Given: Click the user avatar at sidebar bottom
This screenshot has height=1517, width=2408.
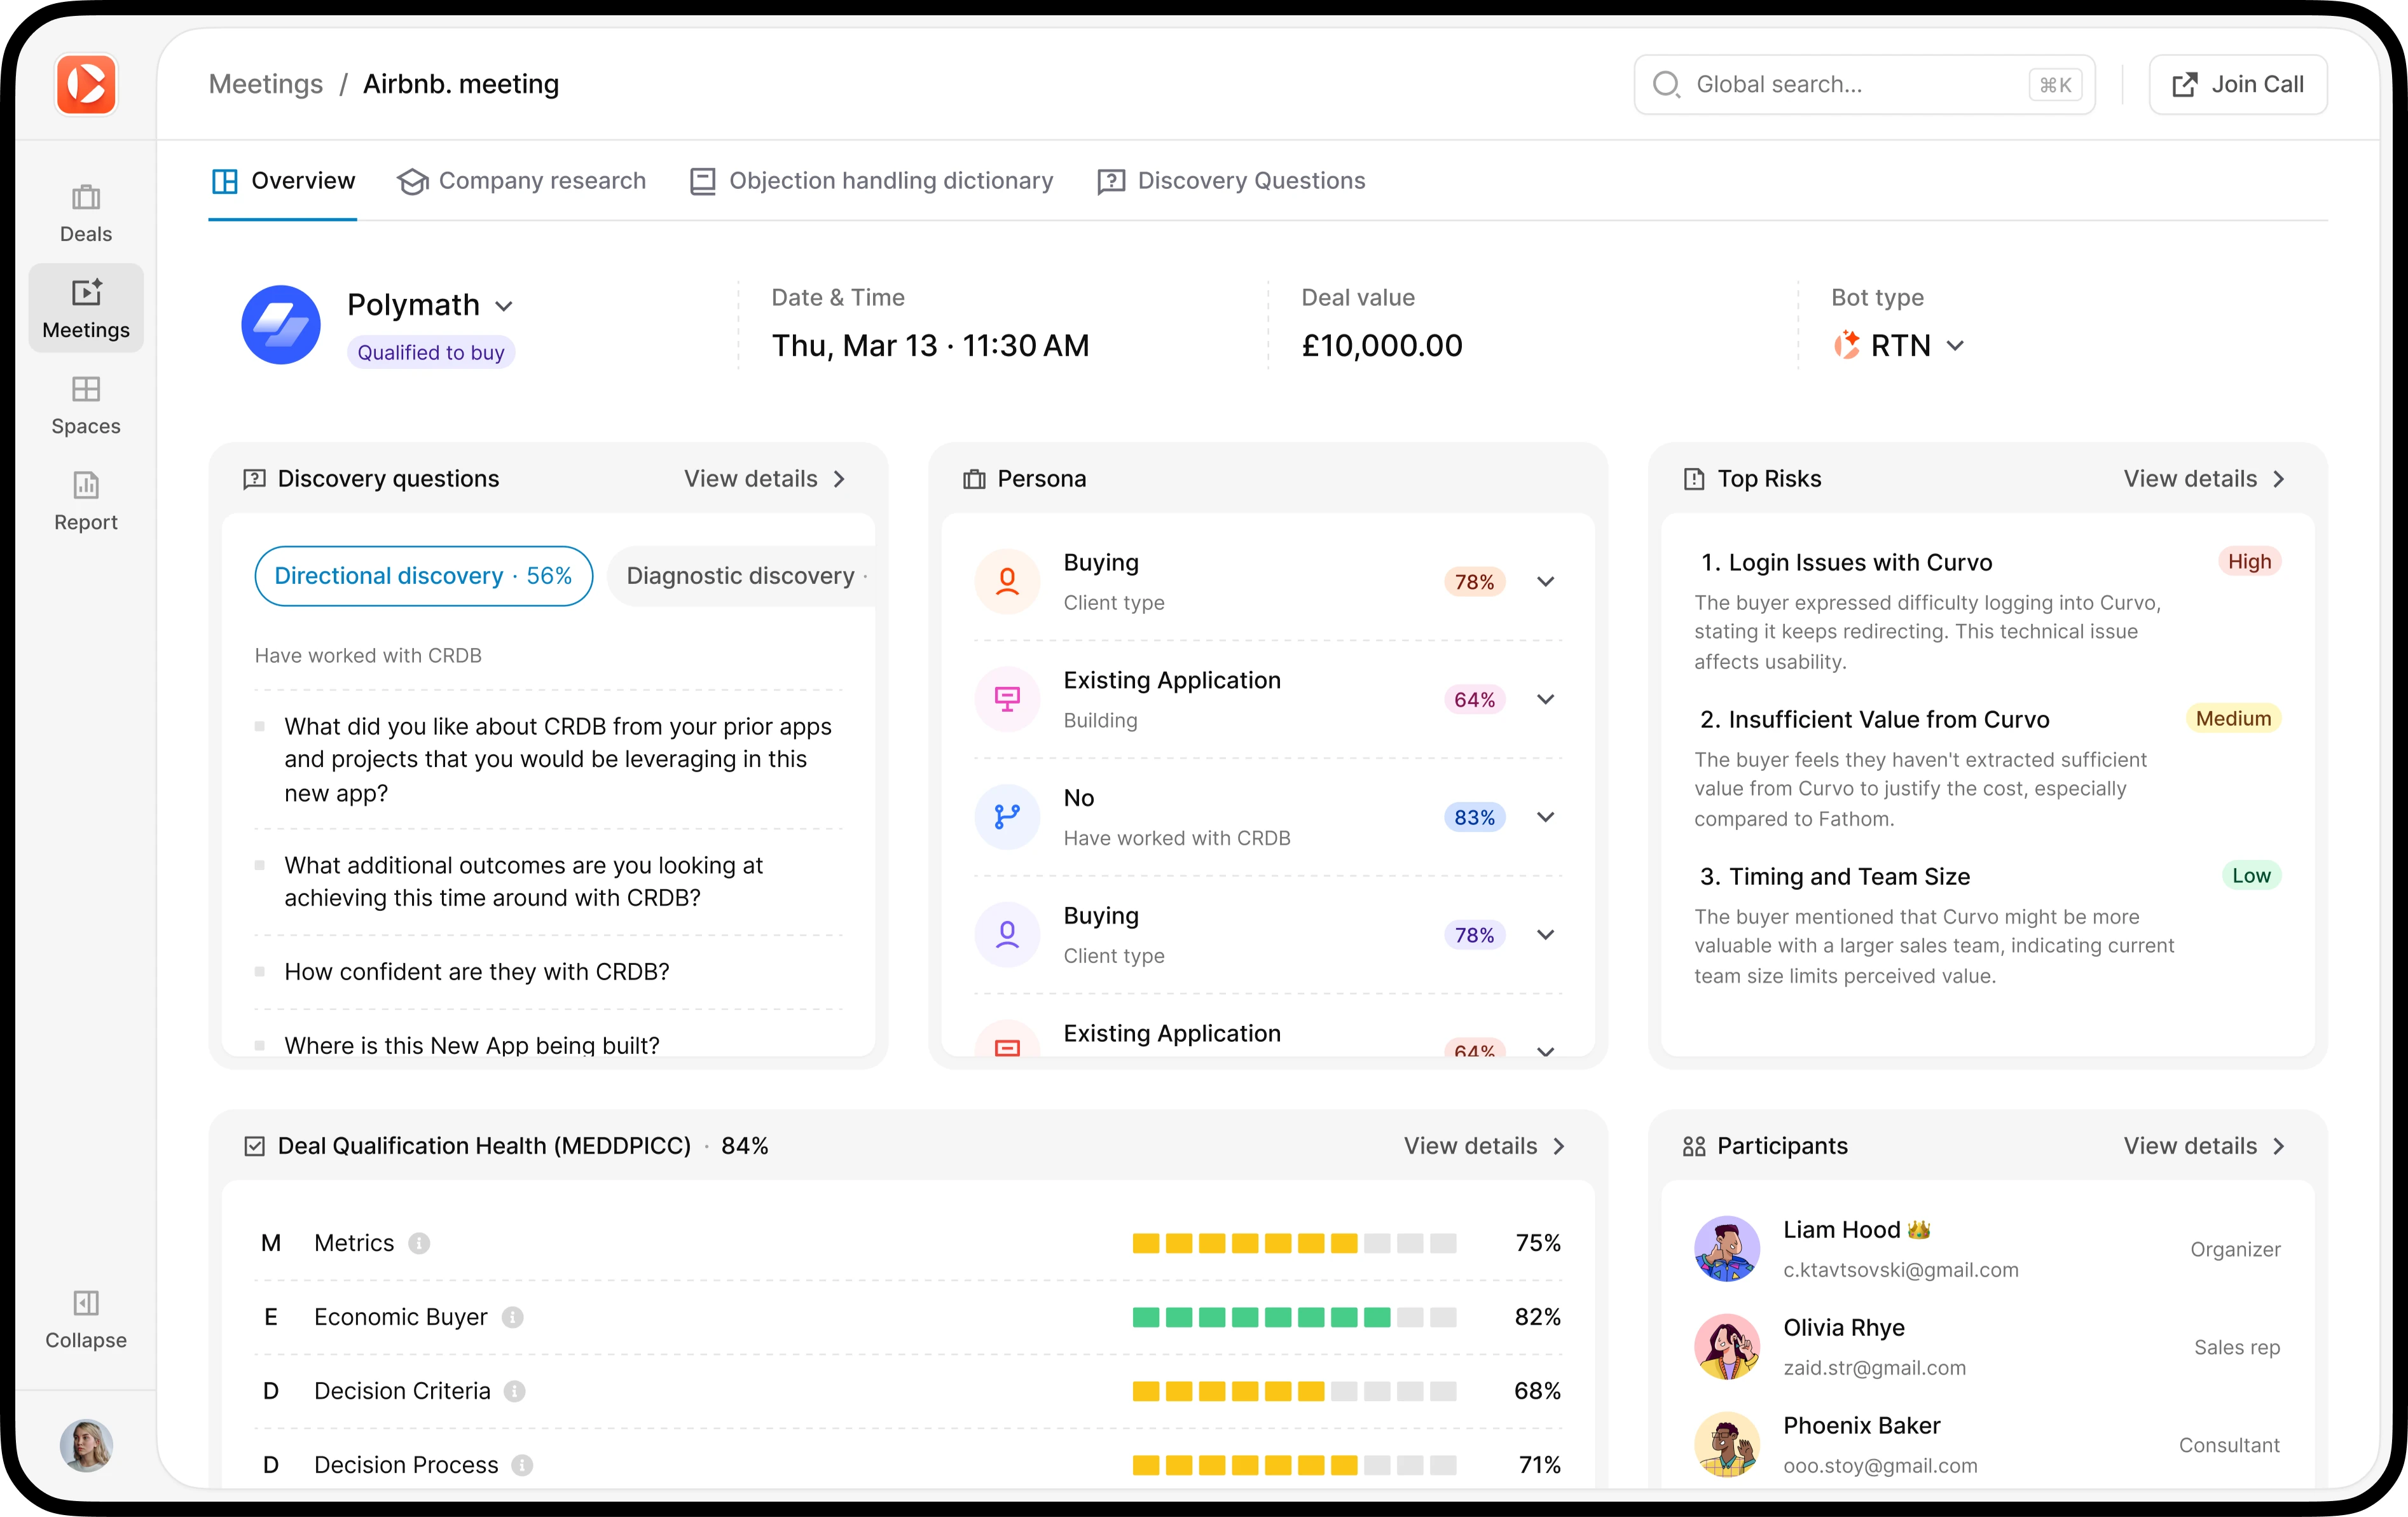Looking at the screenshot, I should (x=86, y=1445).
